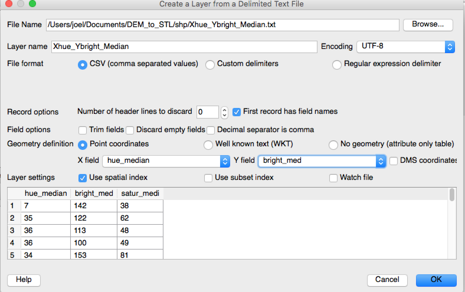Screen dimensions: 465x292
Task: Edit the Layer name field
Action: point(184,47)
